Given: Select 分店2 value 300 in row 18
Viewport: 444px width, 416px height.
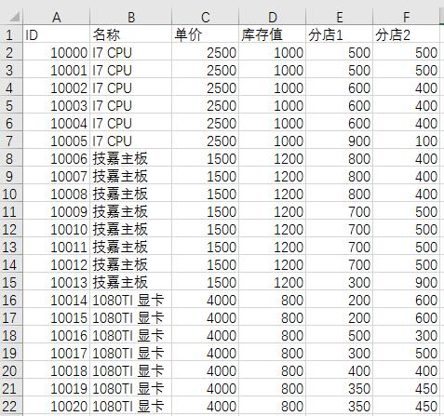Looking at the screenshot, I should coord(406,335).
